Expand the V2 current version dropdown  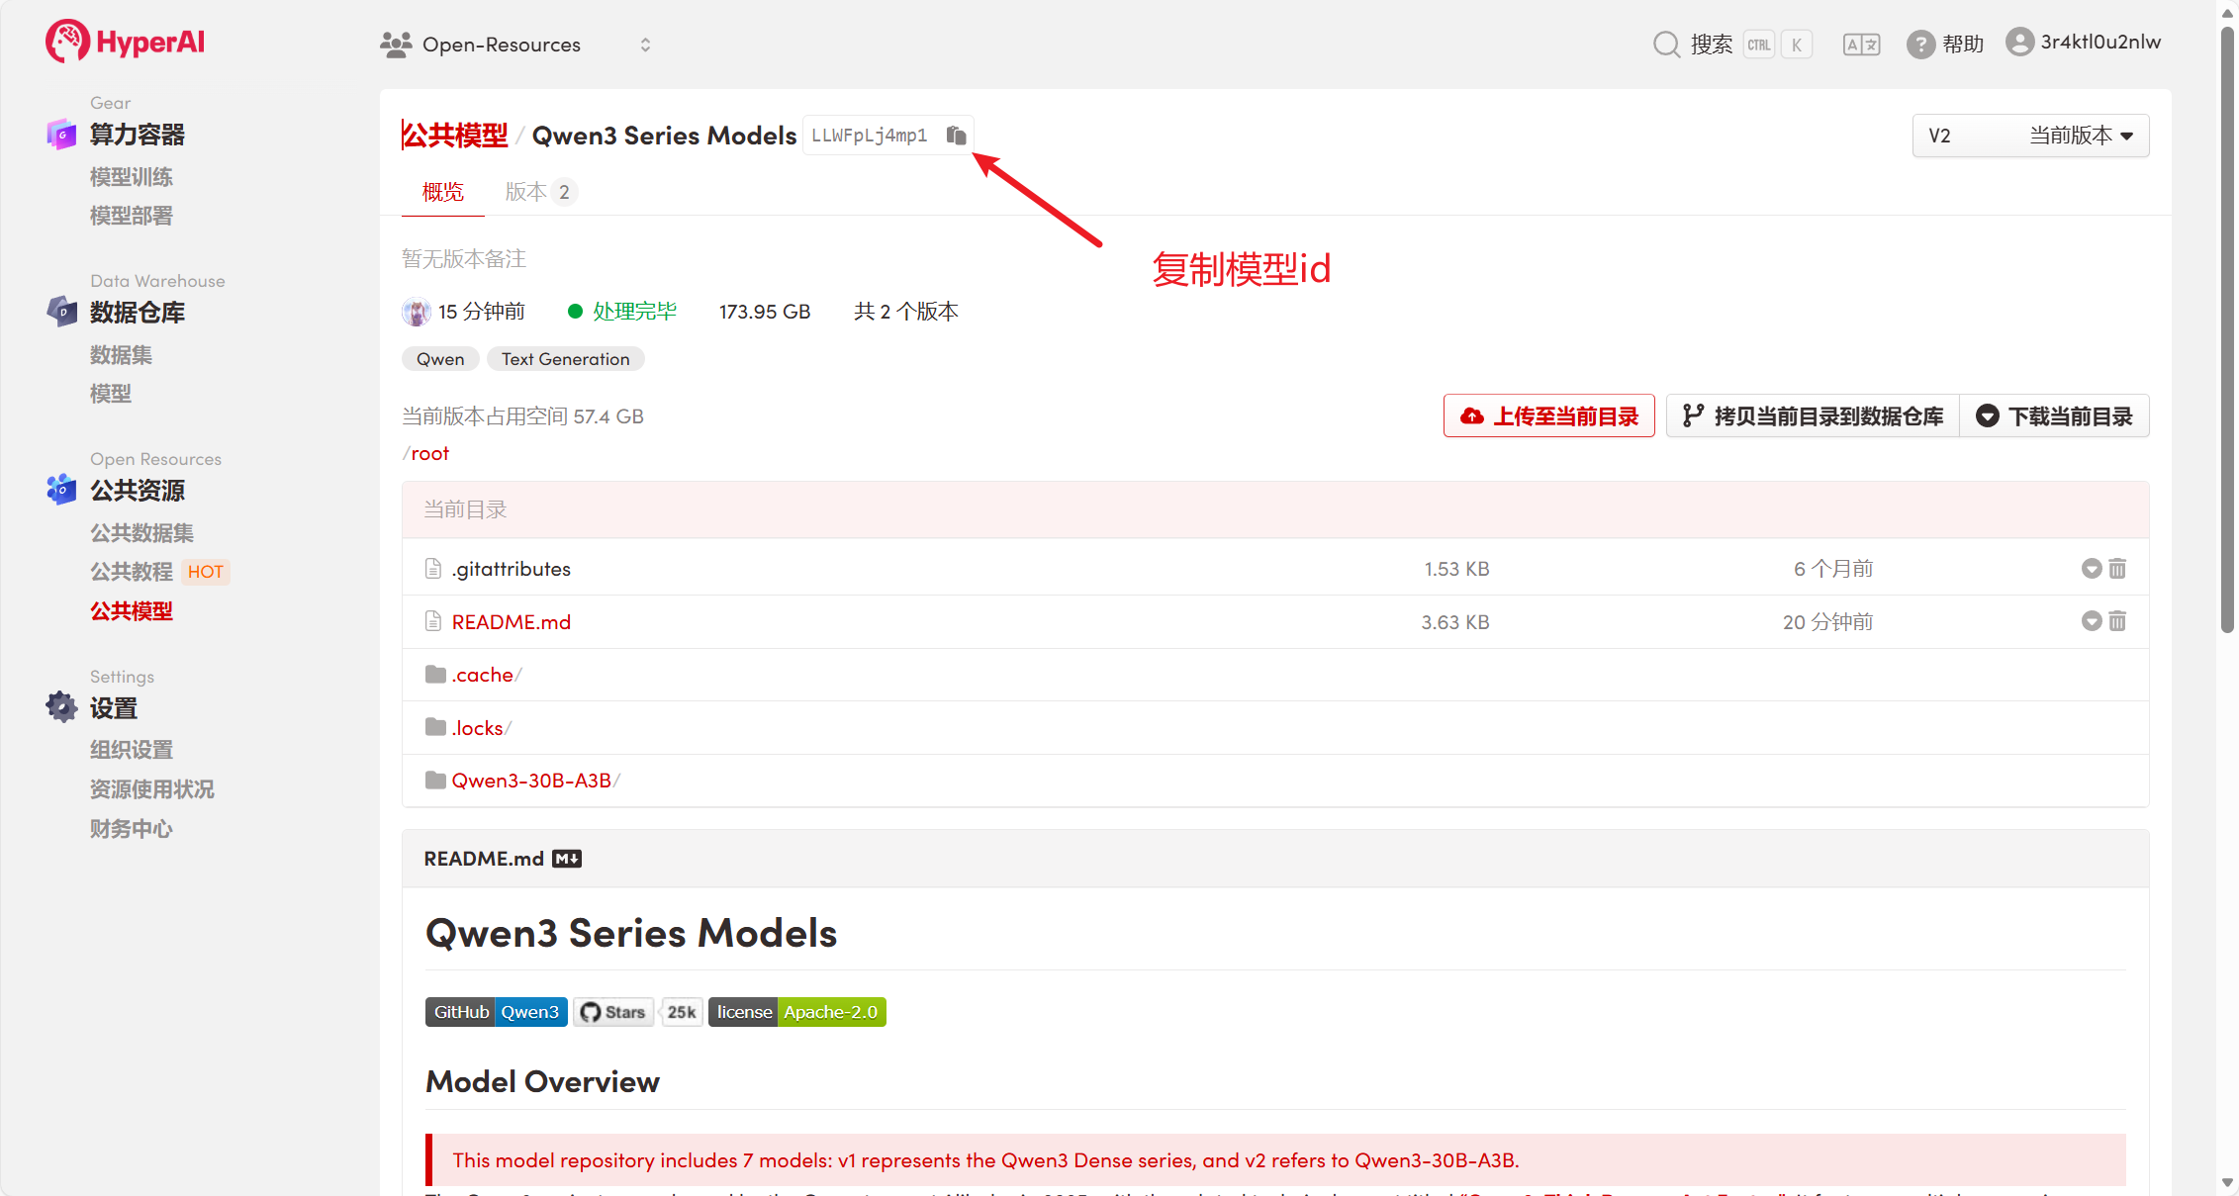pos(2030,136)
